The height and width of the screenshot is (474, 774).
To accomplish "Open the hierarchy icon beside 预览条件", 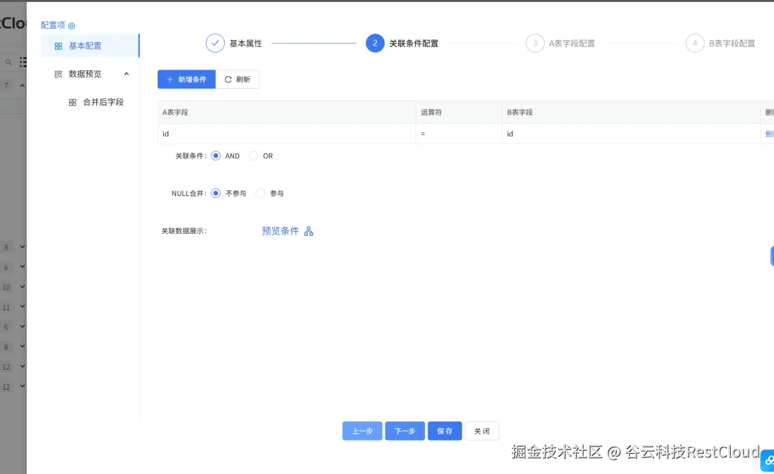I will (x=308, y=231).
